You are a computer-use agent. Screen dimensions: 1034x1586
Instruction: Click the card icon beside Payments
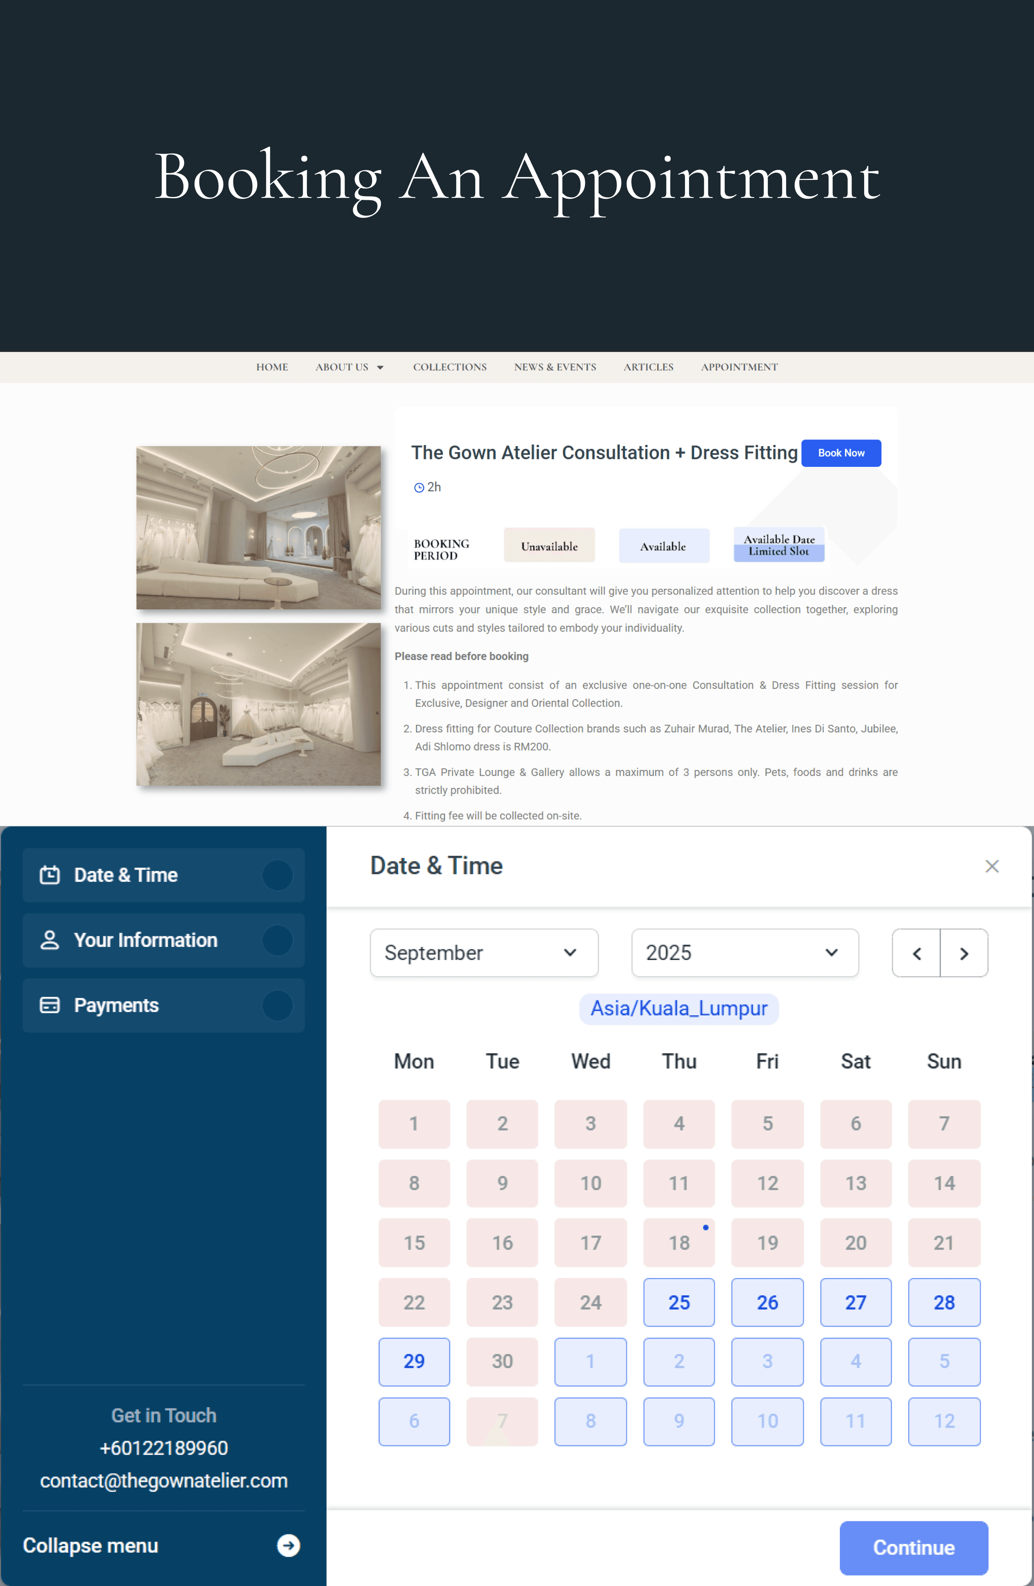point(50,1005)
